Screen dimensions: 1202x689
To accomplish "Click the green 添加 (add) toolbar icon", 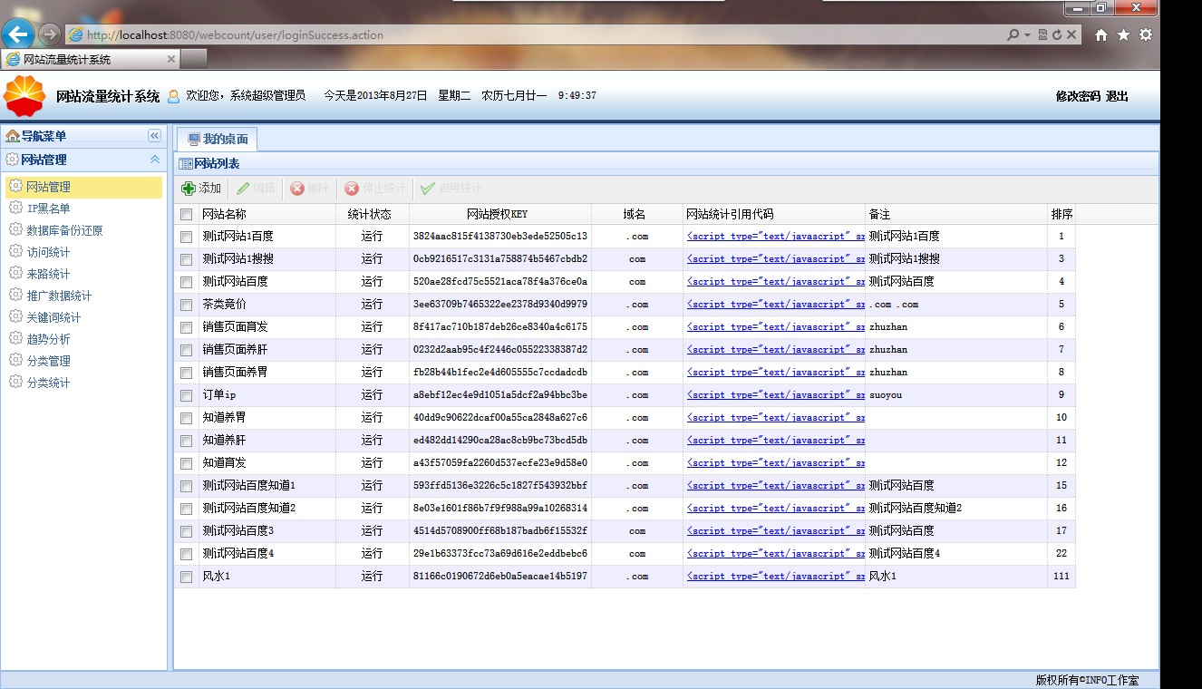I will (x=189, y=189).
